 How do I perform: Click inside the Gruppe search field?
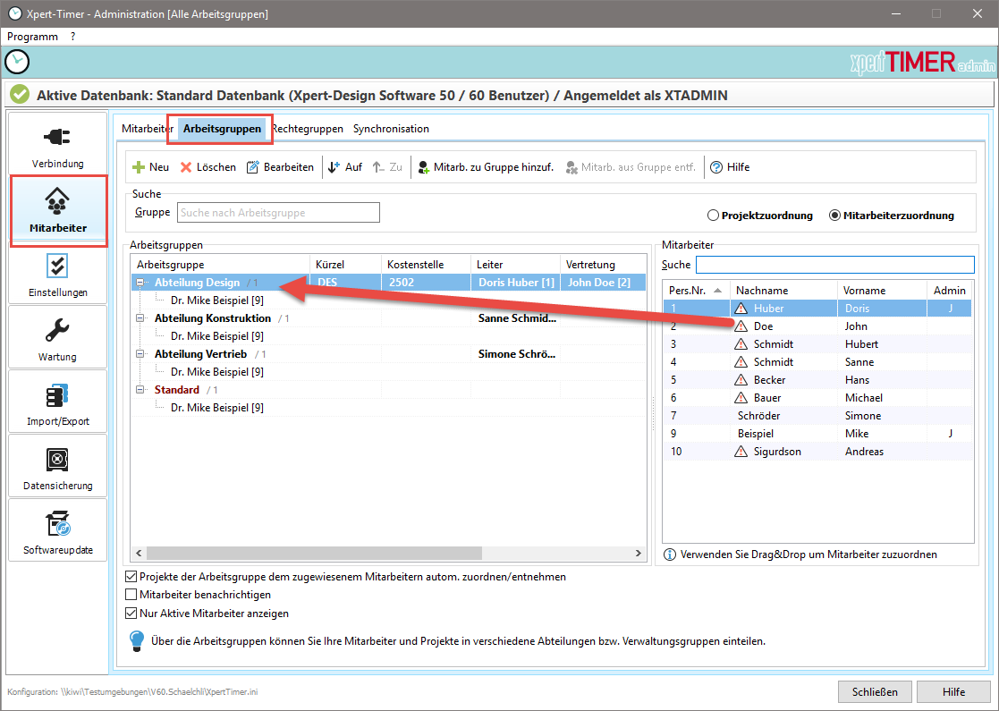277,212
